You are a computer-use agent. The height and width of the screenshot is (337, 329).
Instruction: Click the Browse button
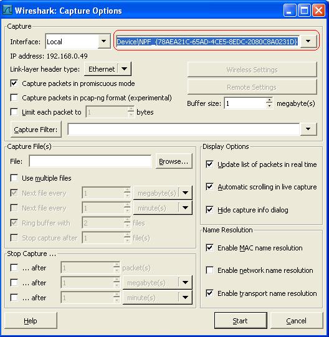point(174,161)
